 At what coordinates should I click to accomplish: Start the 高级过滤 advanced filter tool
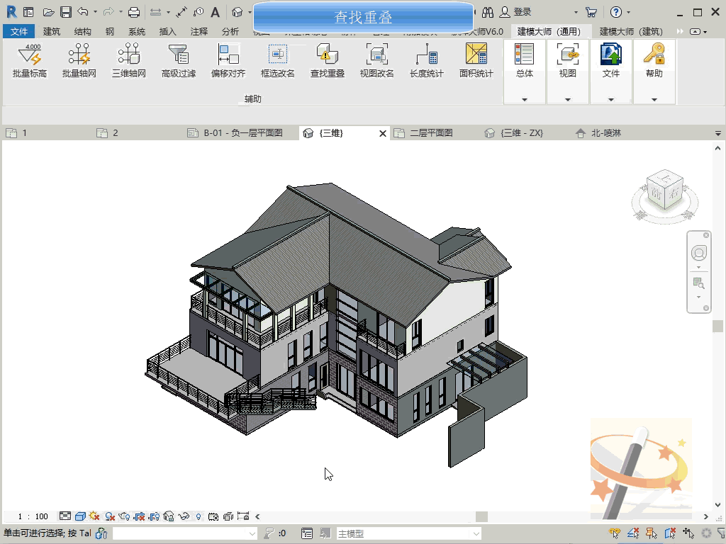(178, 61)
